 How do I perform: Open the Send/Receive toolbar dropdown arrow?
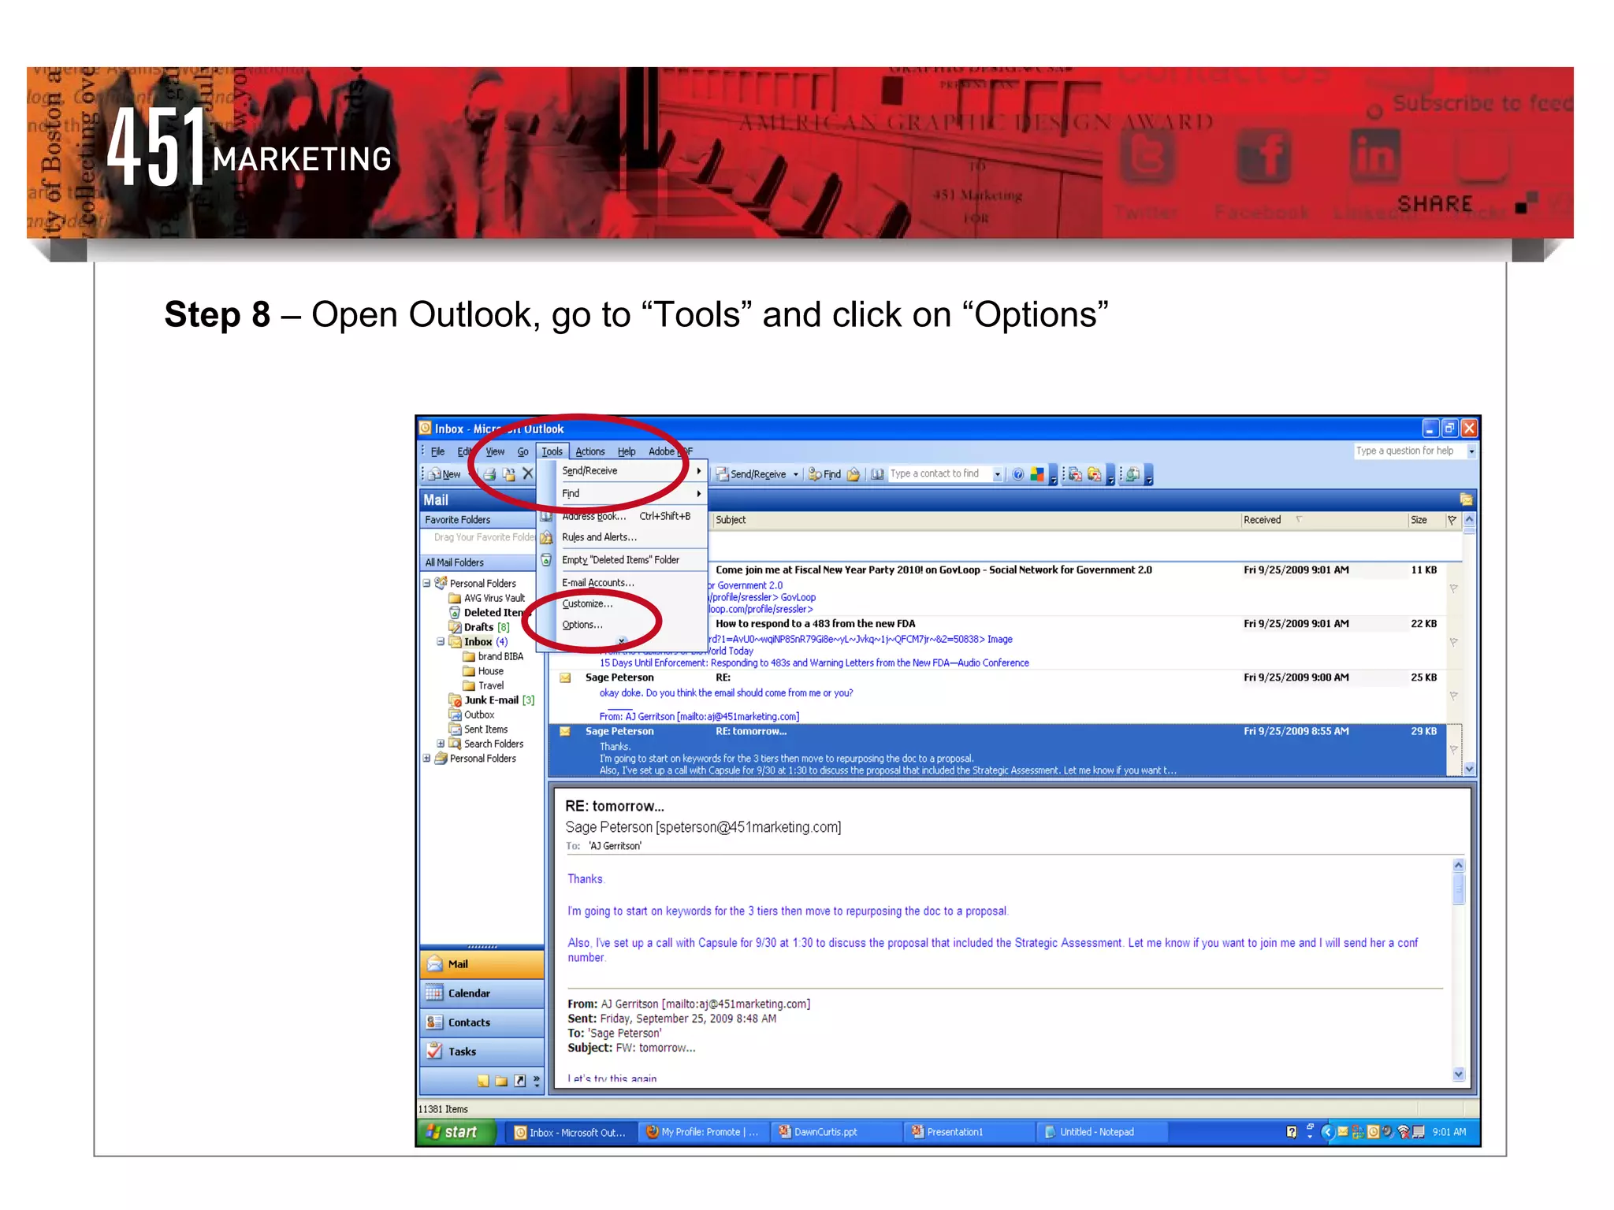pyautogui.click(x=796, y=474)
